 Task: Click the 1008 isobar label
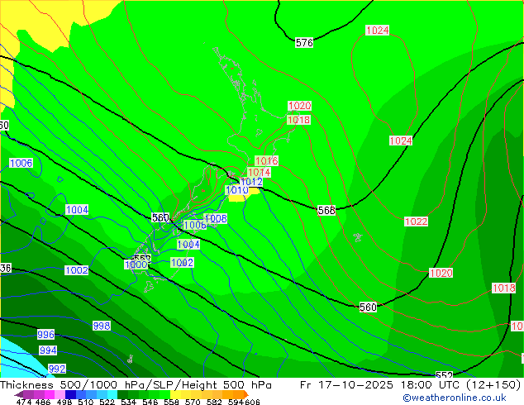(216, 218)
